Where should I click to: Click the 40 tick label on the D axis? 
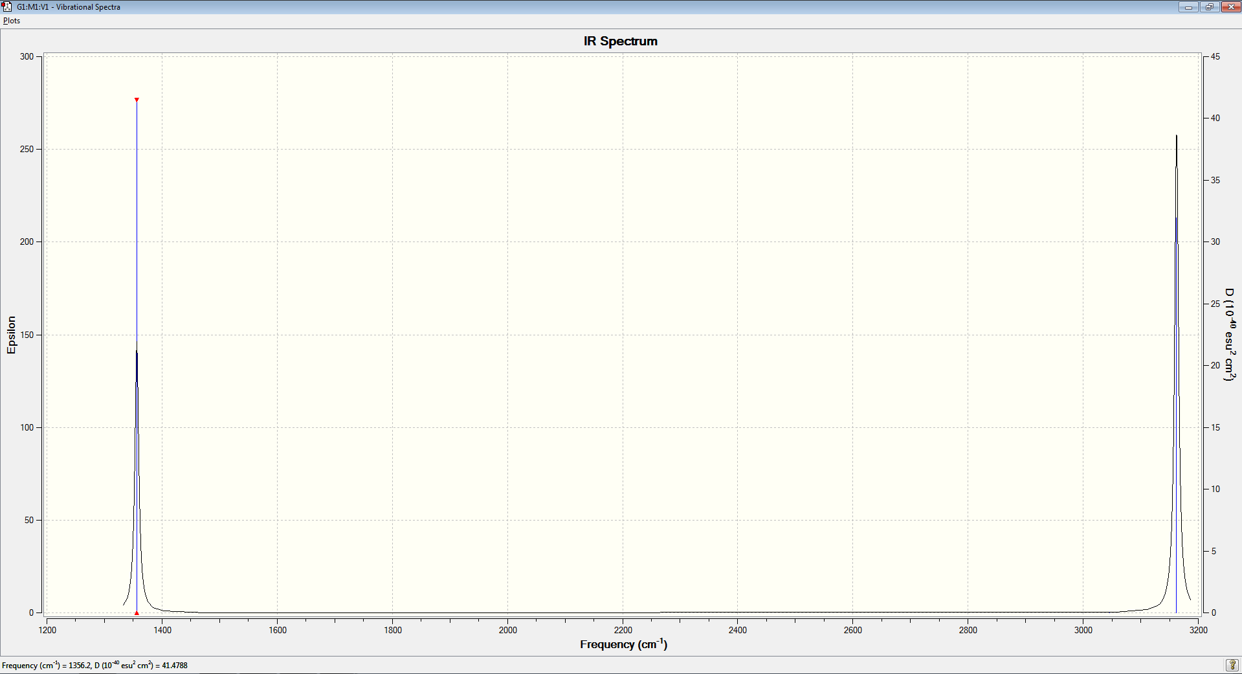coord(1215,118)
